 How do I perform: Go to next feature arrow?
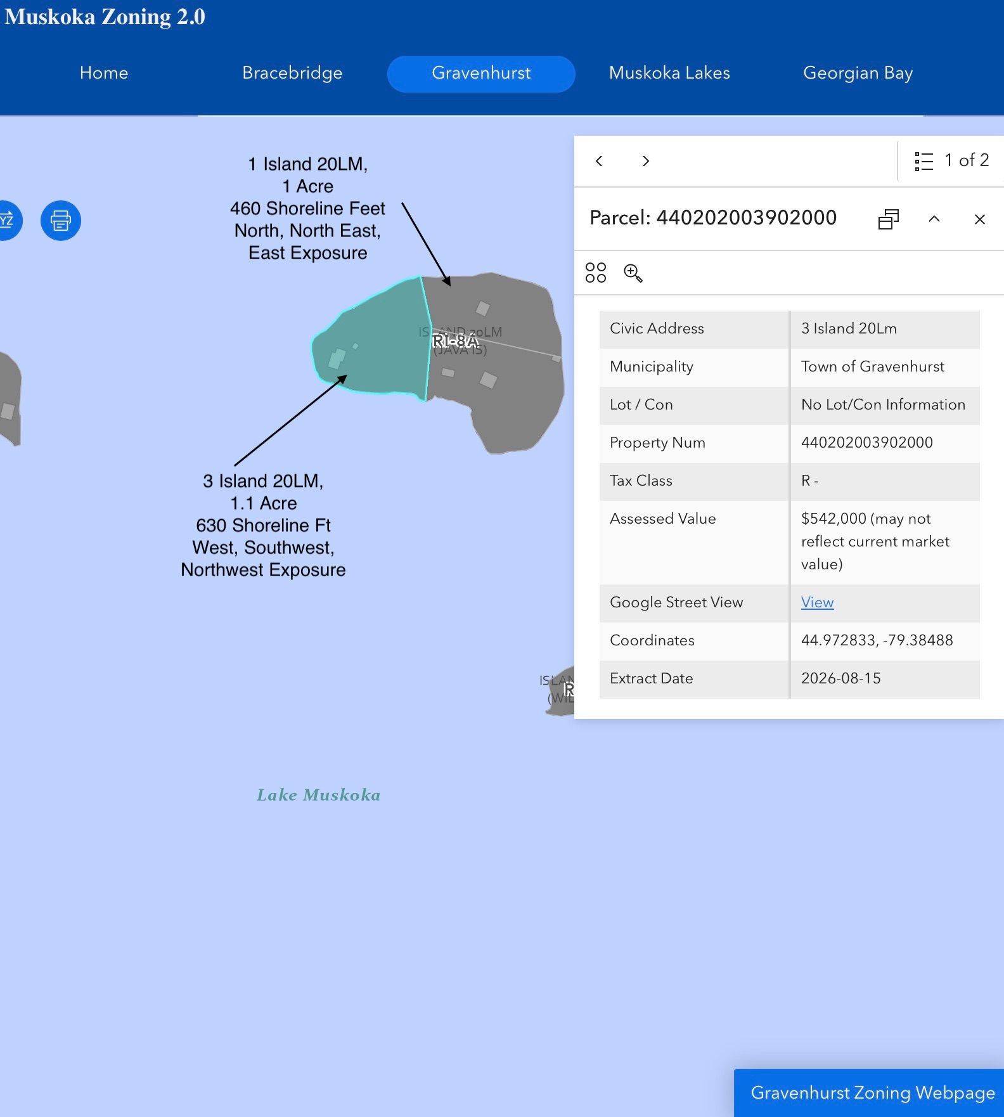[x=645, y=161]
